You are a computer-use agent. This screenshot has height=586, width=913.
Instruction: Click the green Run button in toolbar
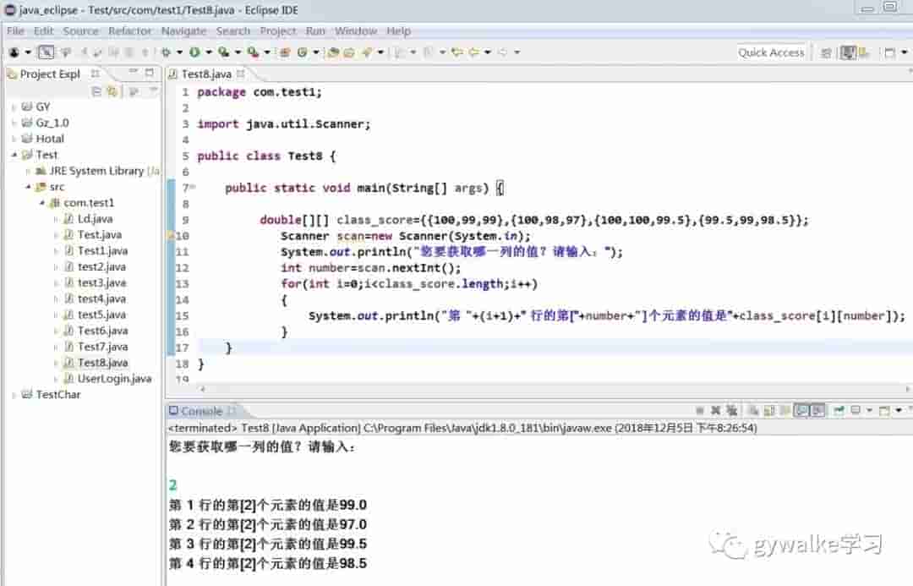pyautogui.click(x=194, y=52)
